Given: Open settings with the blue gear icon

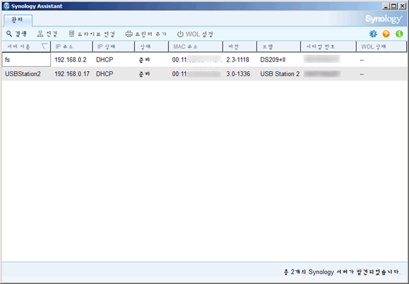Looking at the screenshot, I should click(x=373, y=34).
